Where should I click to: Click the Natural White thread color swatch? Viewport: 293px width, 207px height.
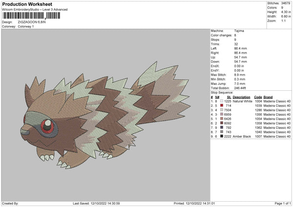(222, 101)
